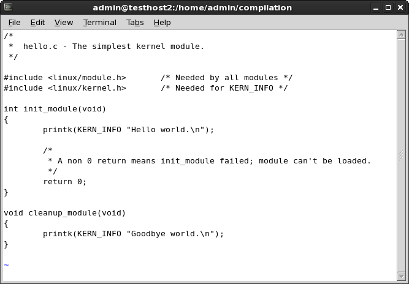Click the scrollbar down arrow

[401, 276]
